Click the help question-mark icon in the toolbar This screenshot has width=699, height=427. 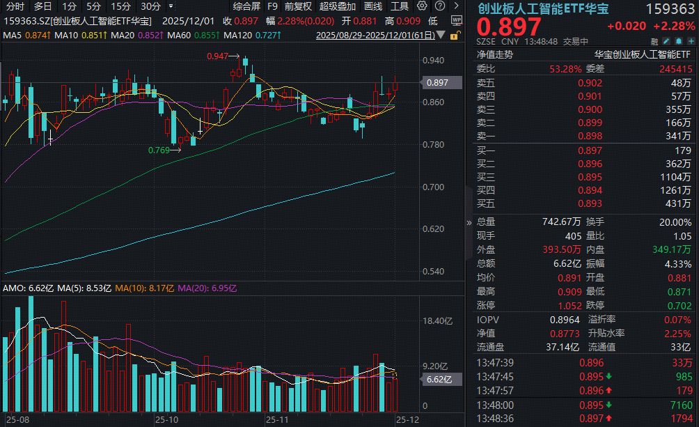[x=439, y=6]
